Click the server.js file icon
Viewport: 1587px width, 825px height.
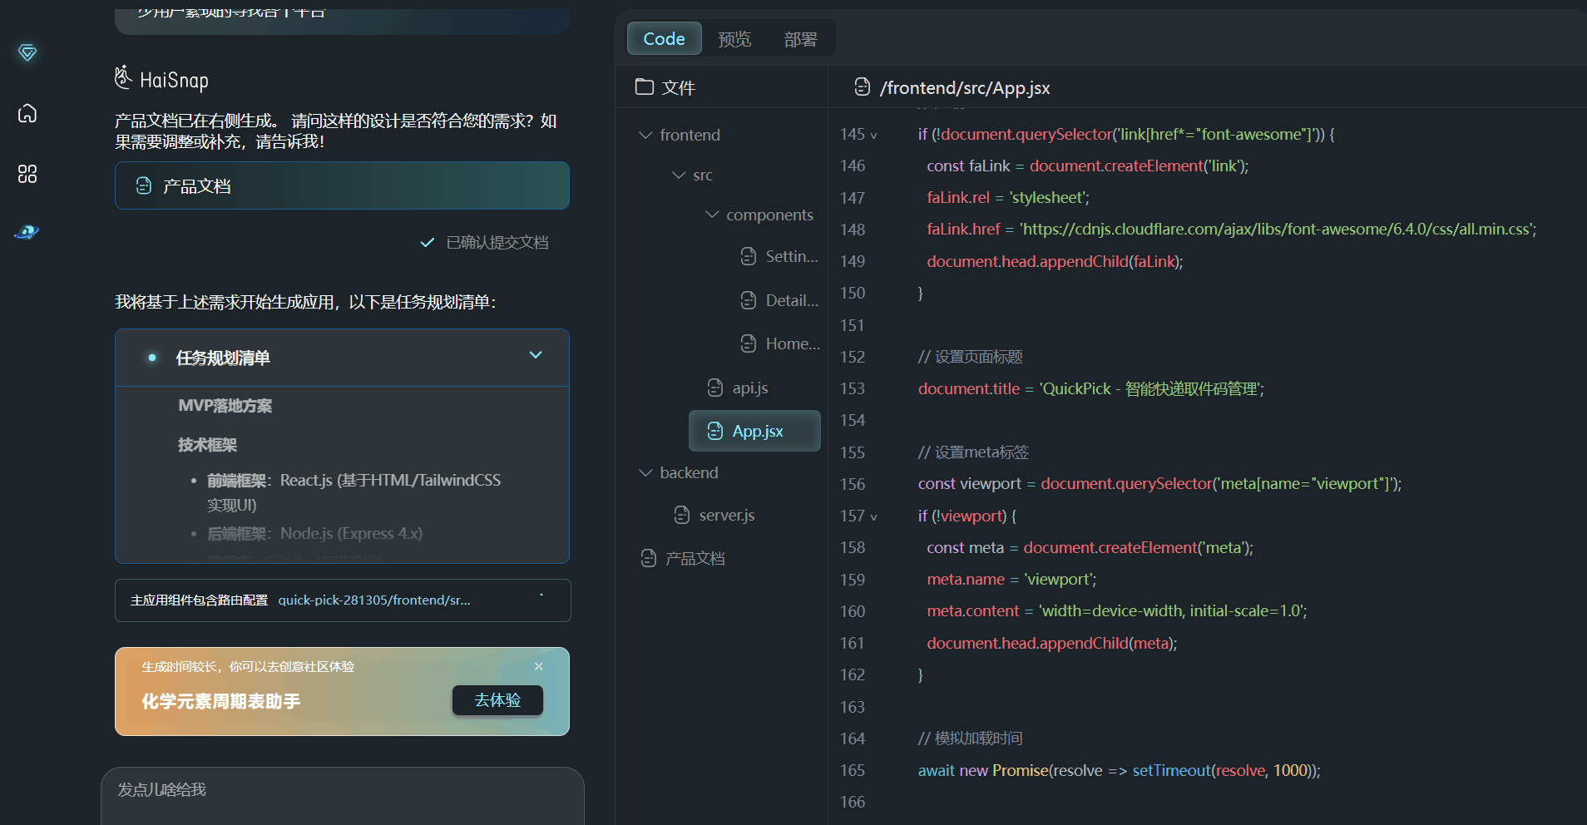click(x=682, y=515)
